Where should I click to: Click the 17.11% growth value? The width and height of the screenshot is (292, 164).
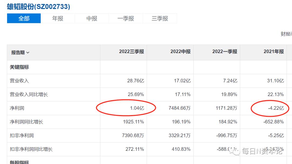(x=183, y=94)
